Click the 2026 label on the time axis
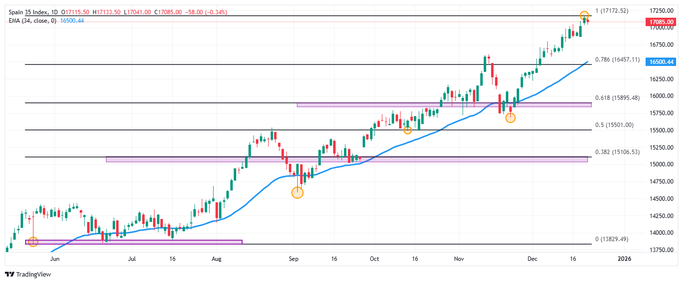This screenshot has width=683, height=283. pos(624,258)
